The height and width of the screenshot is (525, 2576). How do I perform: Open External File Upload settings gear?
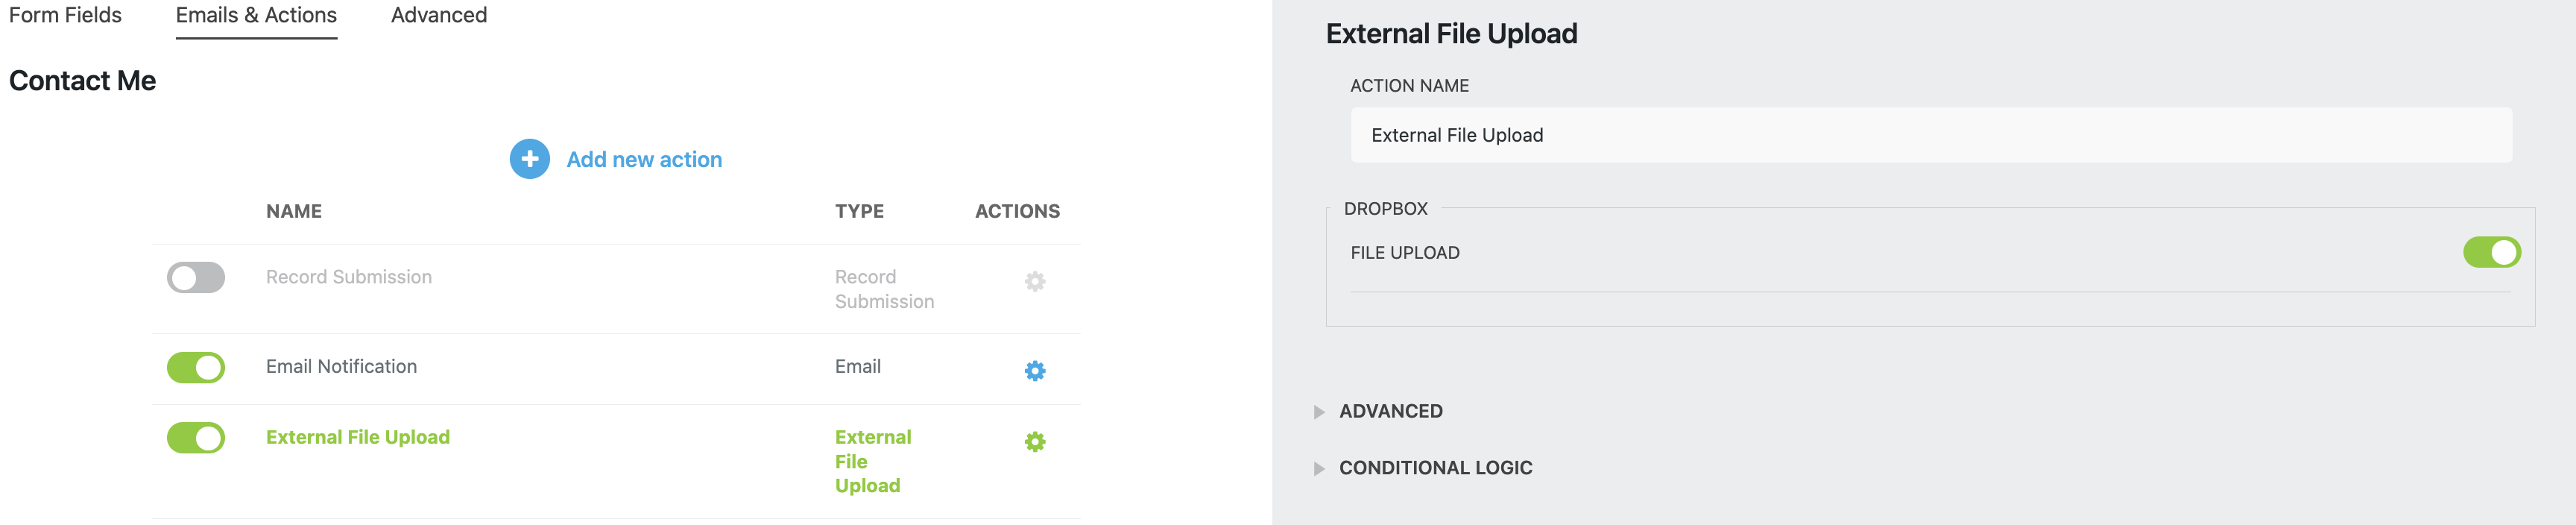pyautogui.click(x=1034, y=440)
